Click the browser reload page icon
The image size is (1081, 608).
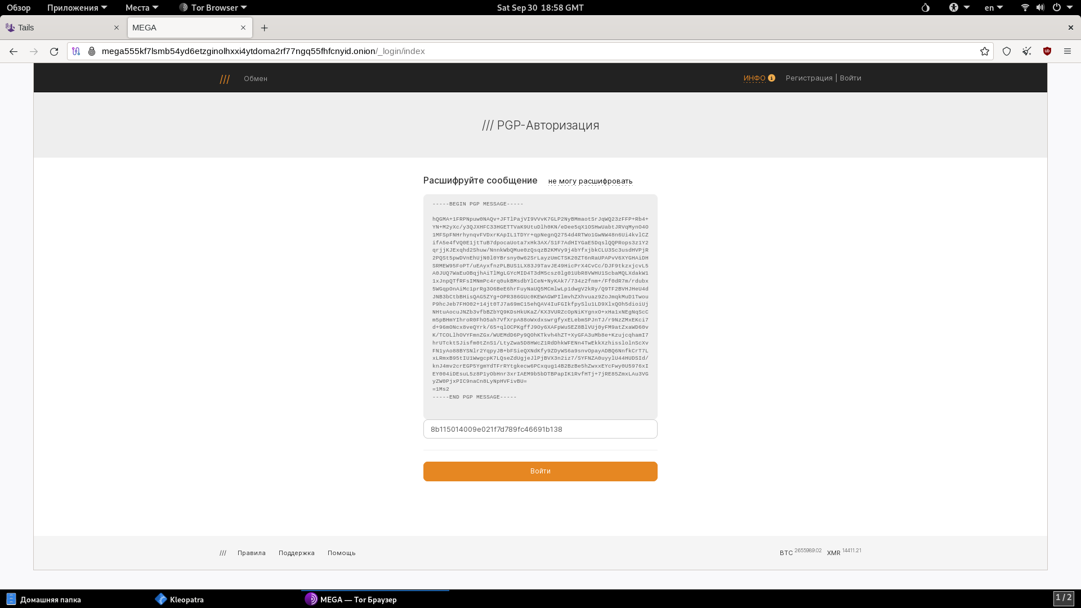point(54,51)
